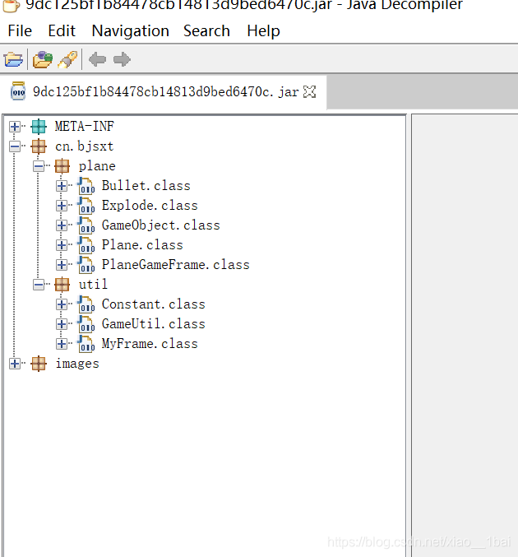The width and height of the screenshot is (518, 557).
Task: Expand the META-INF tree node
Action: coord(15,127)
